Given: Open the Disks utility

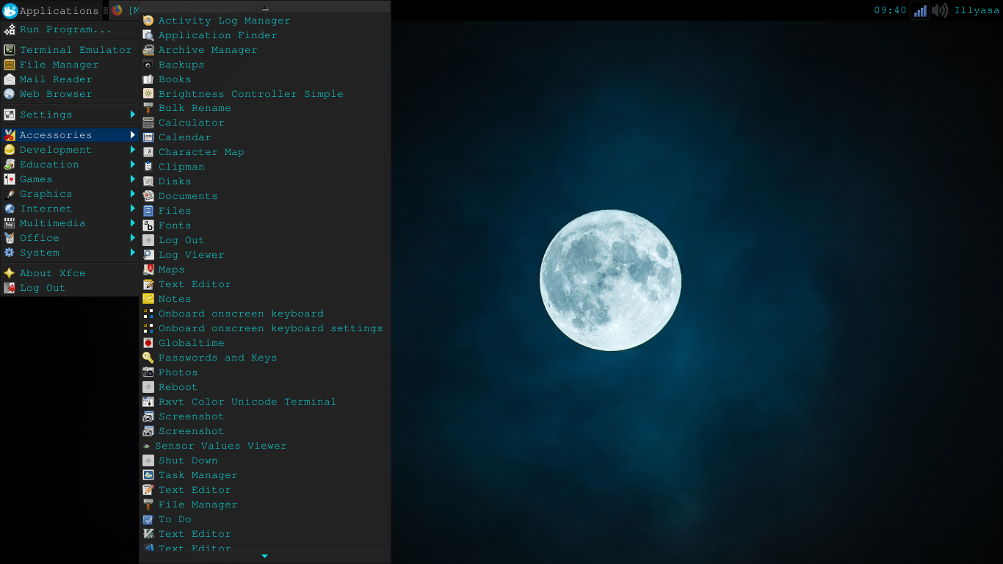Looking at the screenshot, I should 176,181.
